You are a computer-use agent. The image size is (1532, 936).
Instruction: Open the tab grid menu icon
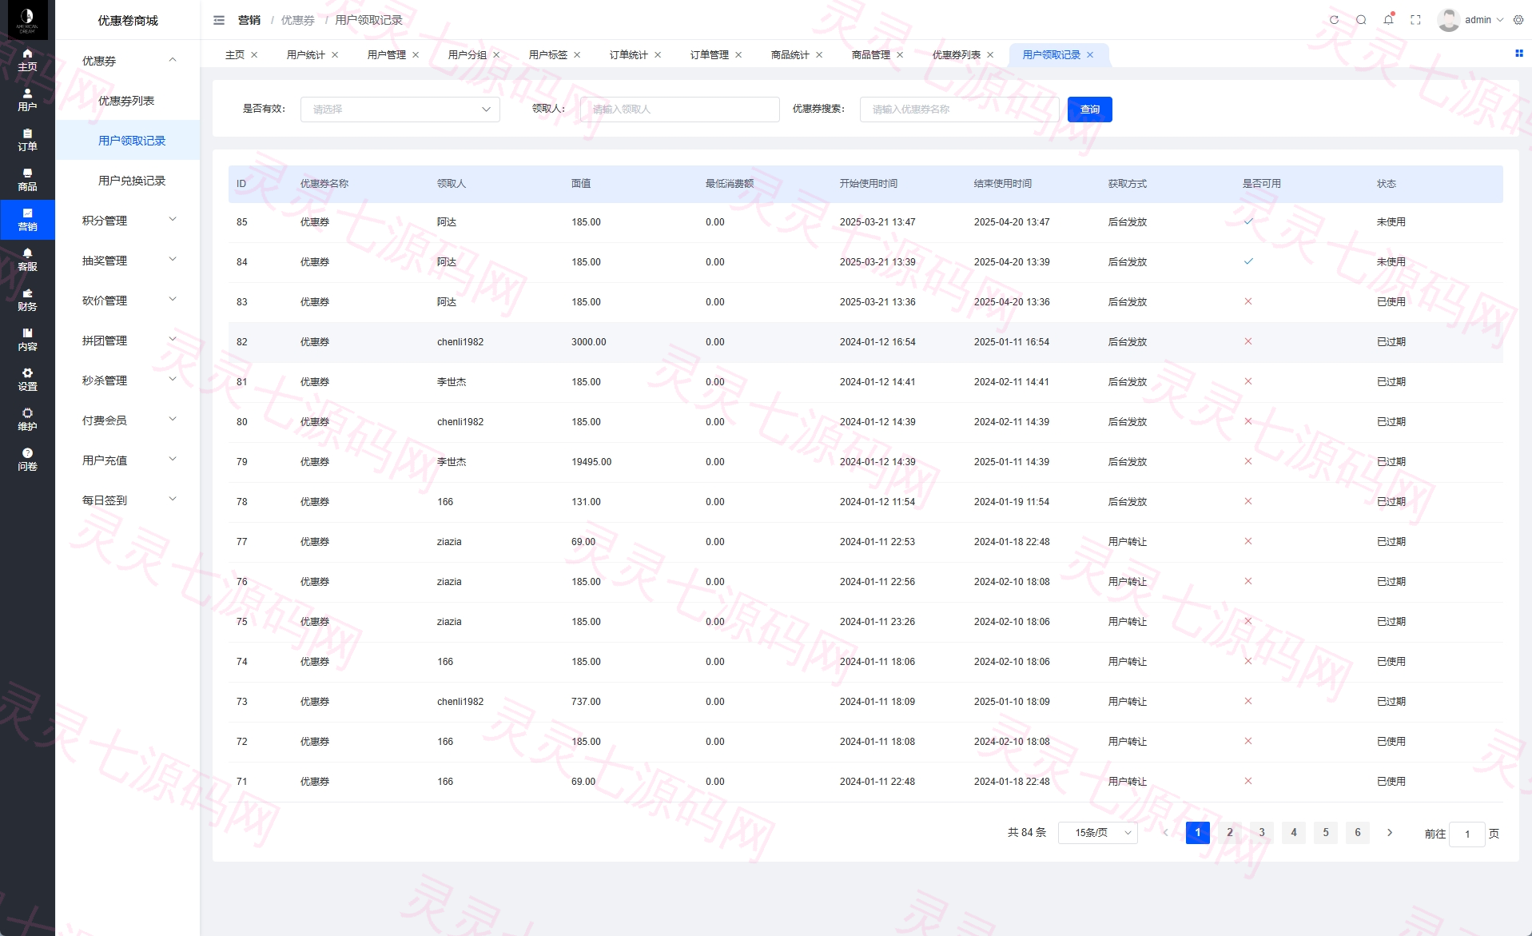coord(1518,54)
